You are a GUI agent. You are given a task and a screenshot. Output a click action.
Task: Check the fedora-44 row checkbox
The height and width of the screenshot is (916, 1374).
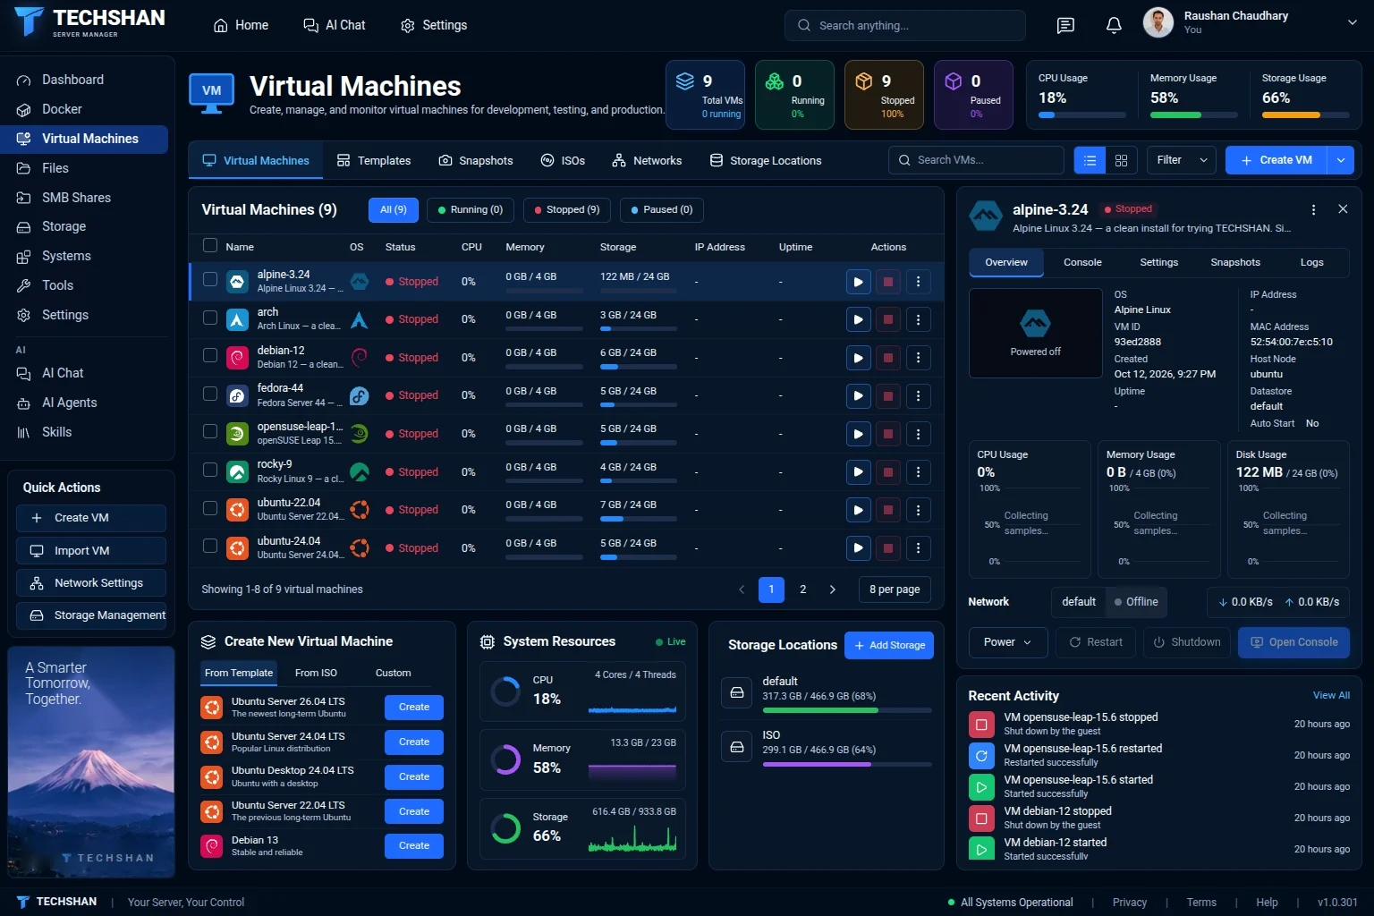pos(210,394)
